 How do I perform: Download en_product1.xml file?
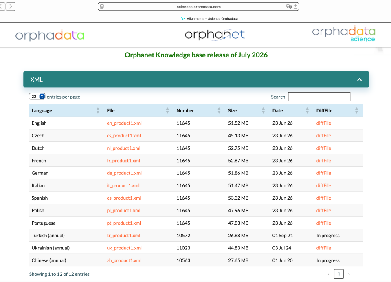tap(124, 123)
